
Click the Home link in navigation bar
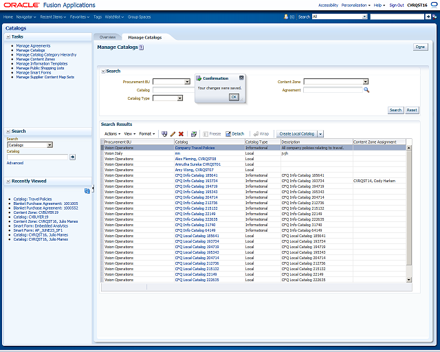[x=8, y=16]
